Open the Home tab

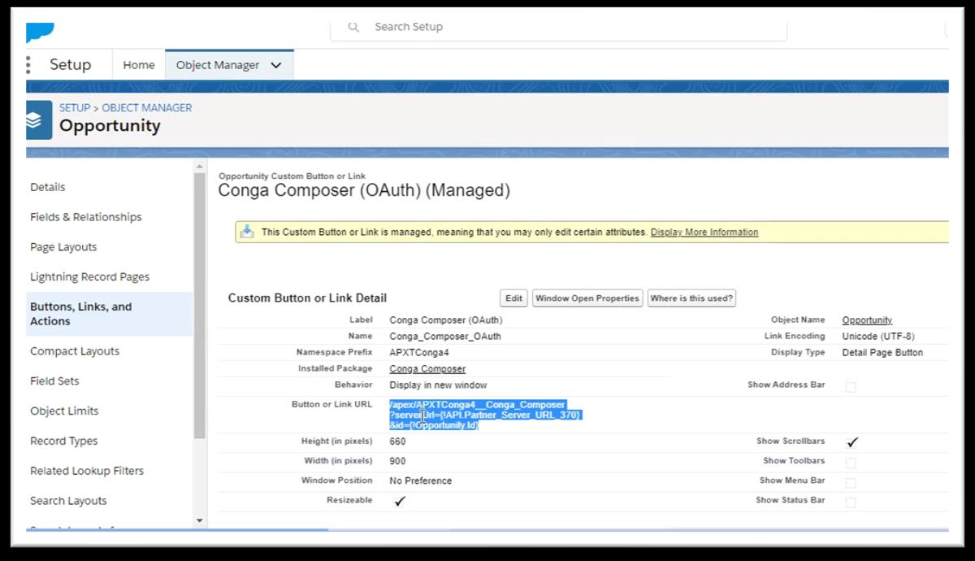click(138, 65)
